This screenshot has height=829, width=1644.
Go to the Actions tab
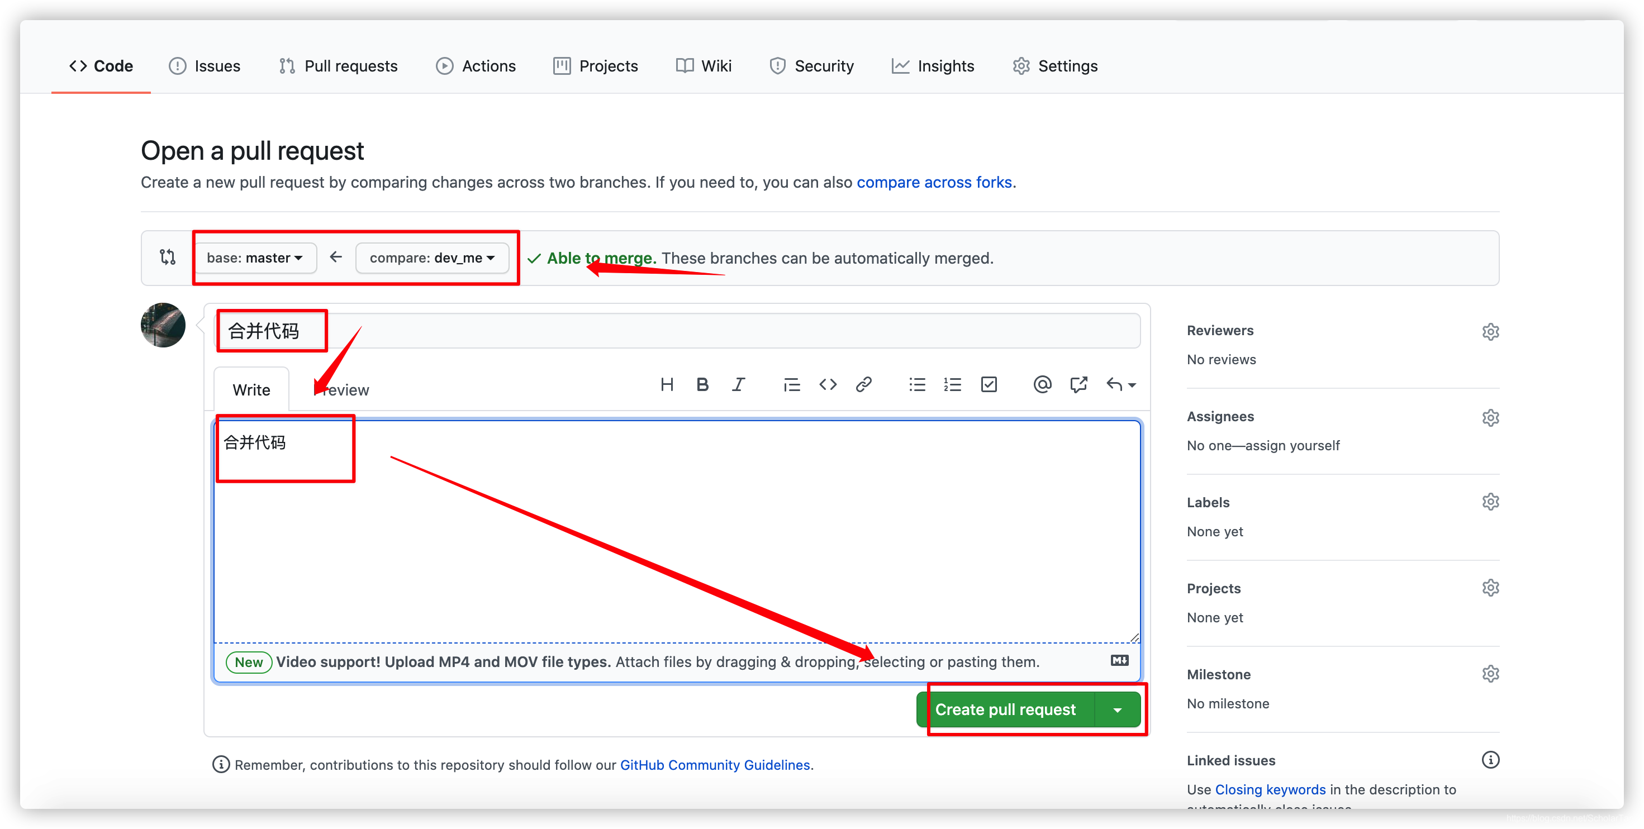[x=476, y=66]
